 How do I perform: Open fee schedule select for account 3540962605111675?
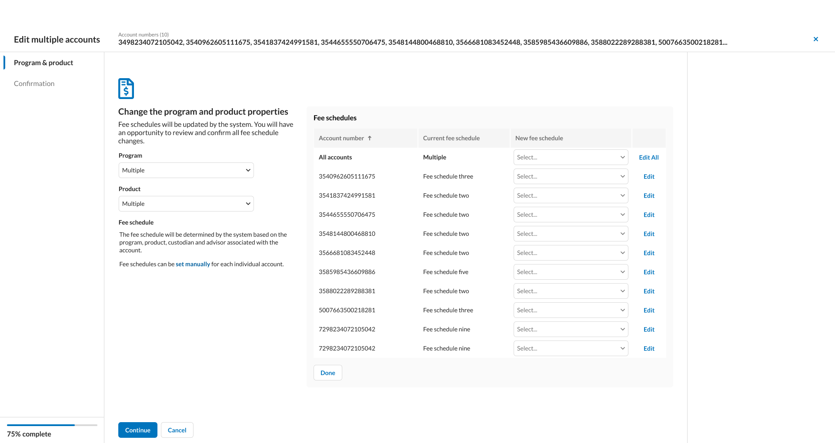coord(571,176)
